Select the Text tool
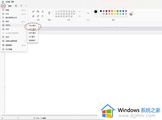The image size is (162, 120). point(42,12)
